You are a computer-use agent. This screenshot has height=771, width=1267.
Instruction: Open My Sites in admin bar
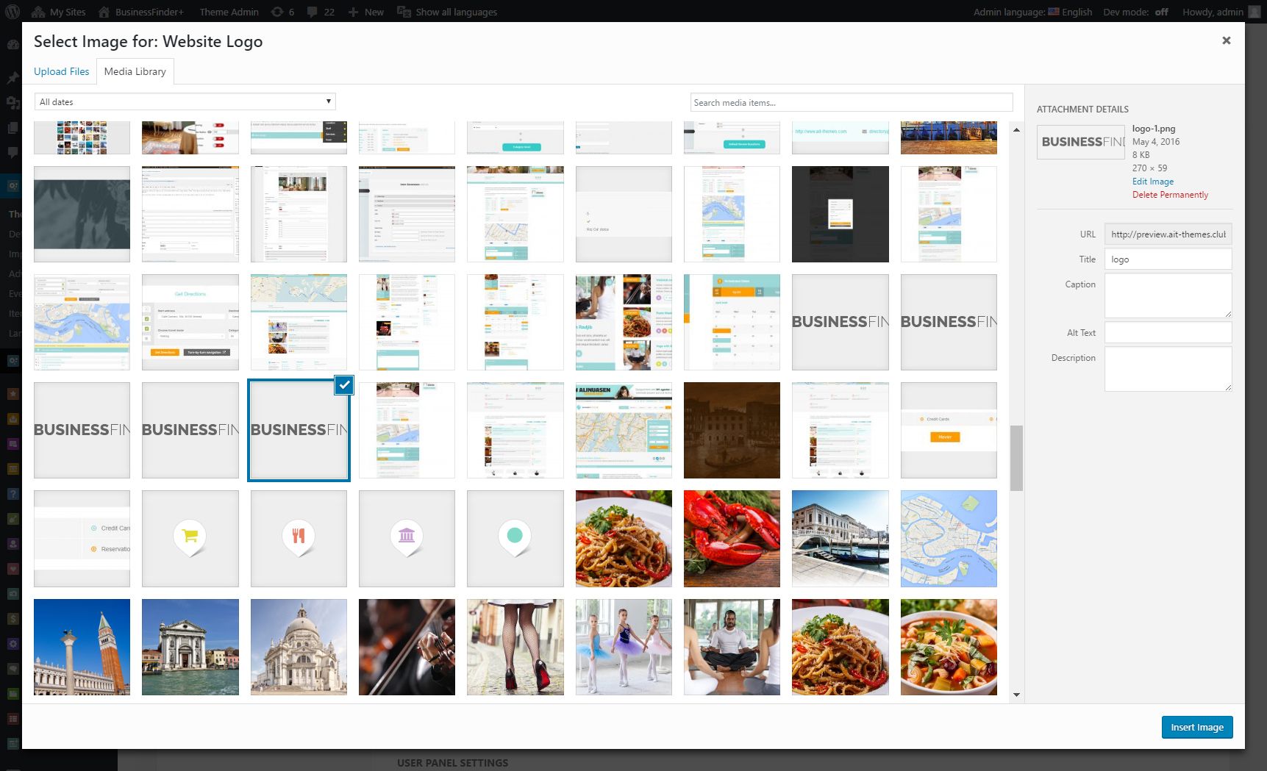click(59, 12)
